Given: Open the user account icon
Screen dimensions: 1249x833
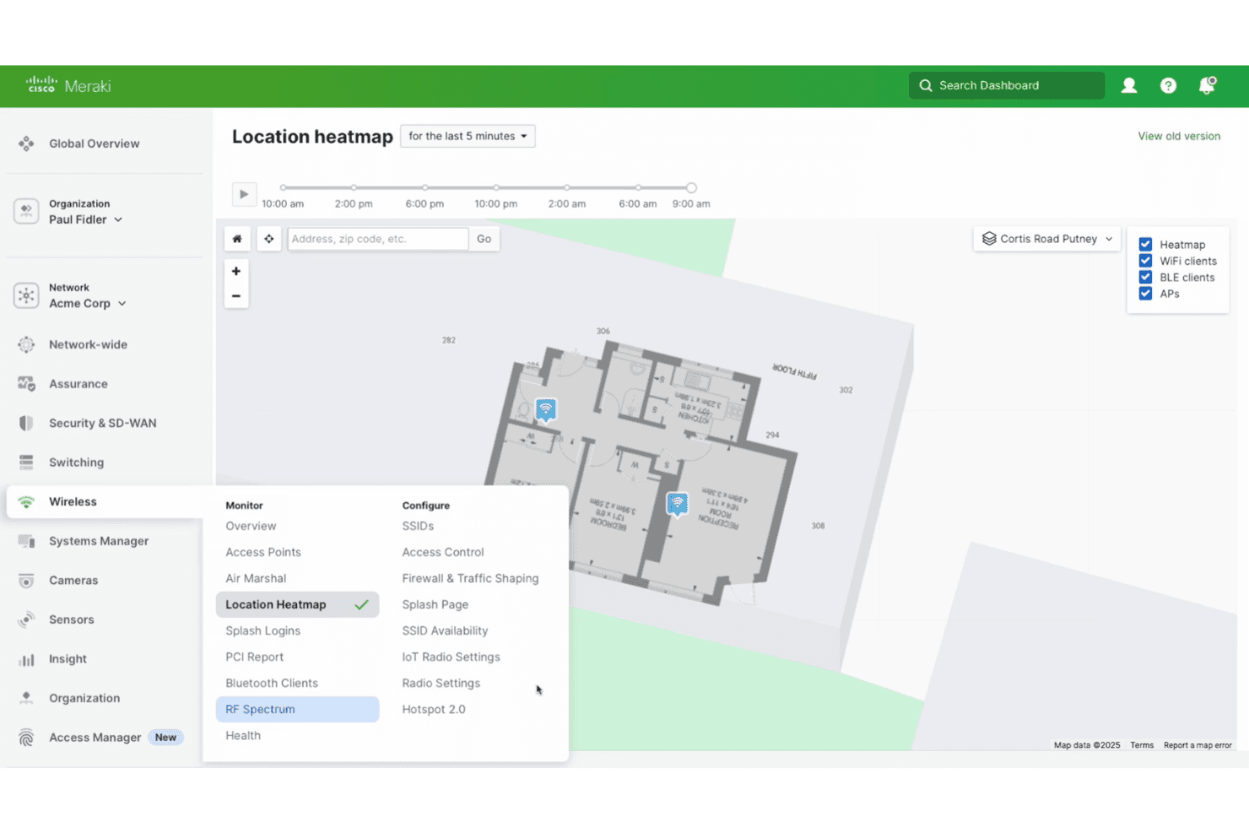Looking at the screenshot, I should tap(1129, 85).
